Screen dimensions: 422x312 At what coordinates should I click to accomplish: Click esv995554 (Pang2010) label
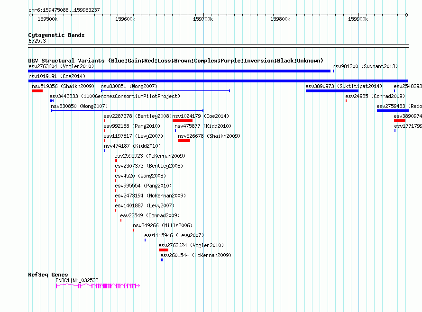click(143, 186)
